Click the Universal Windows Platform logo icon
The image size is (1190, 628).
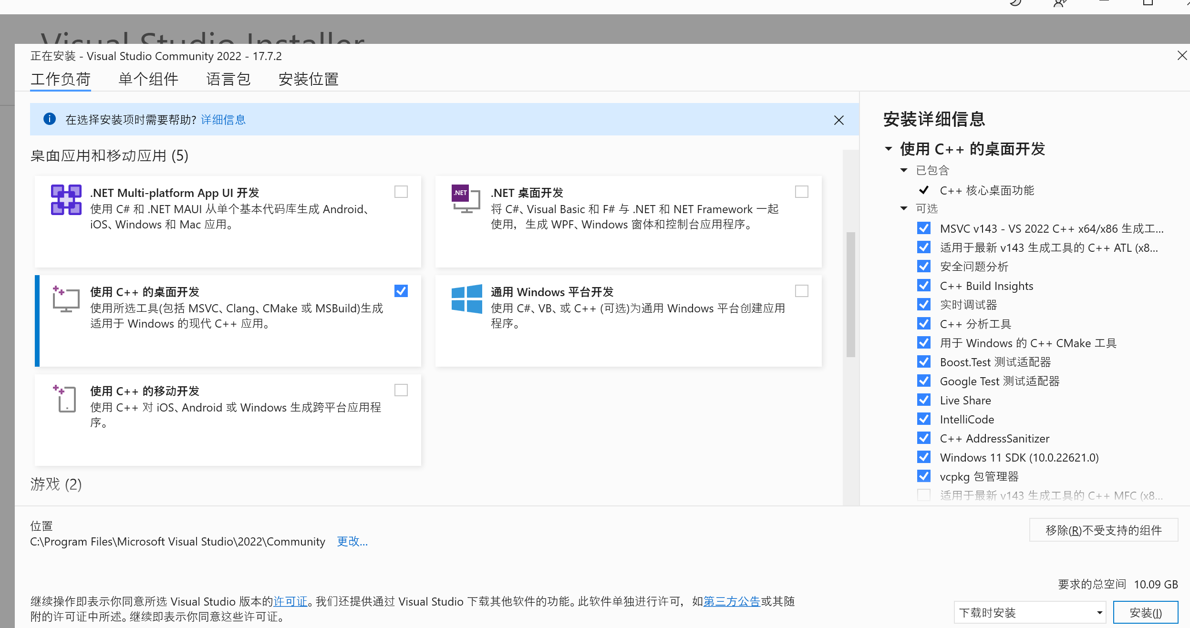click(466, 299)
